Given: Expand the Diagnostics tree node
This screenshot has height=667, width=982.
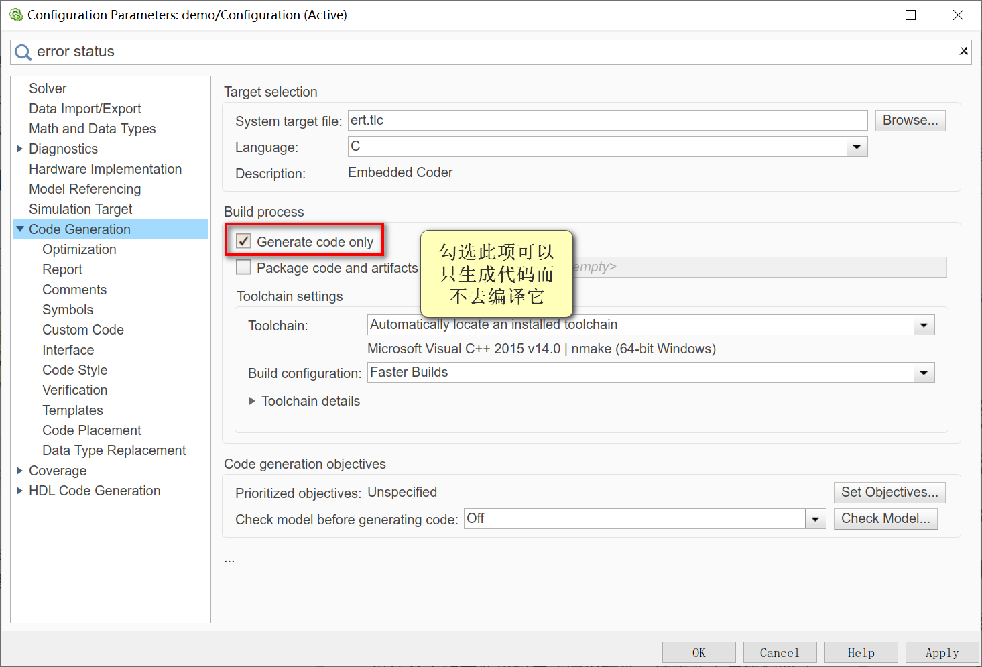Looking at the screenshot, I should click(x=19, y=149).
